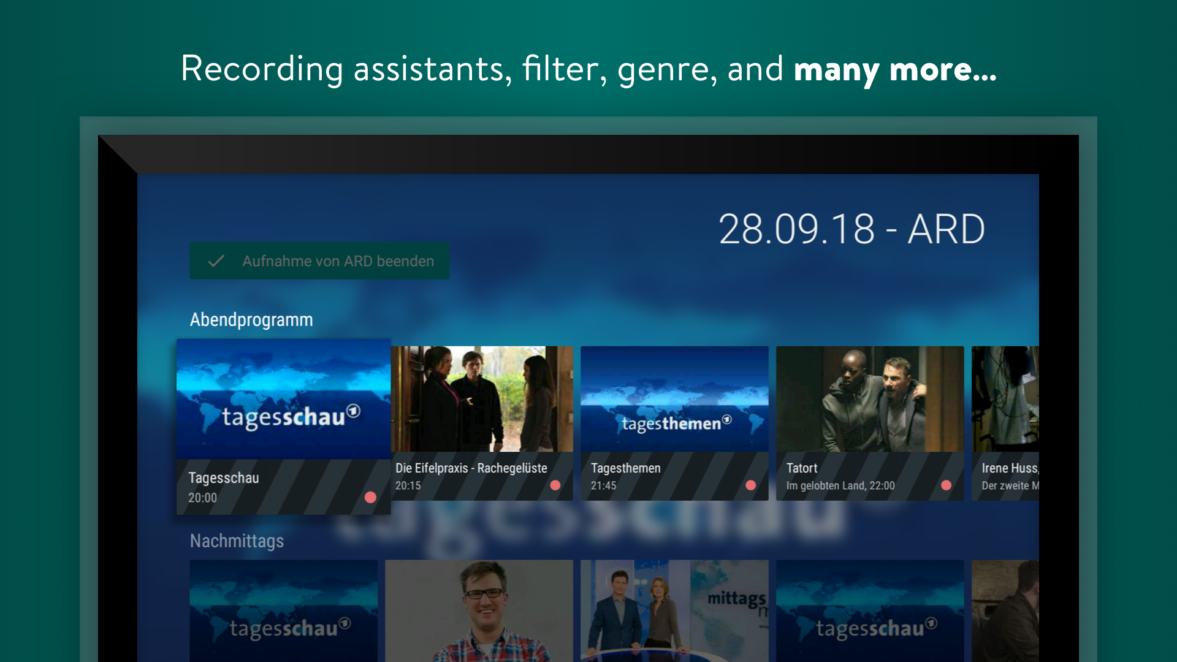Open the mittagsmagazin presenters thumbnail

674,611
